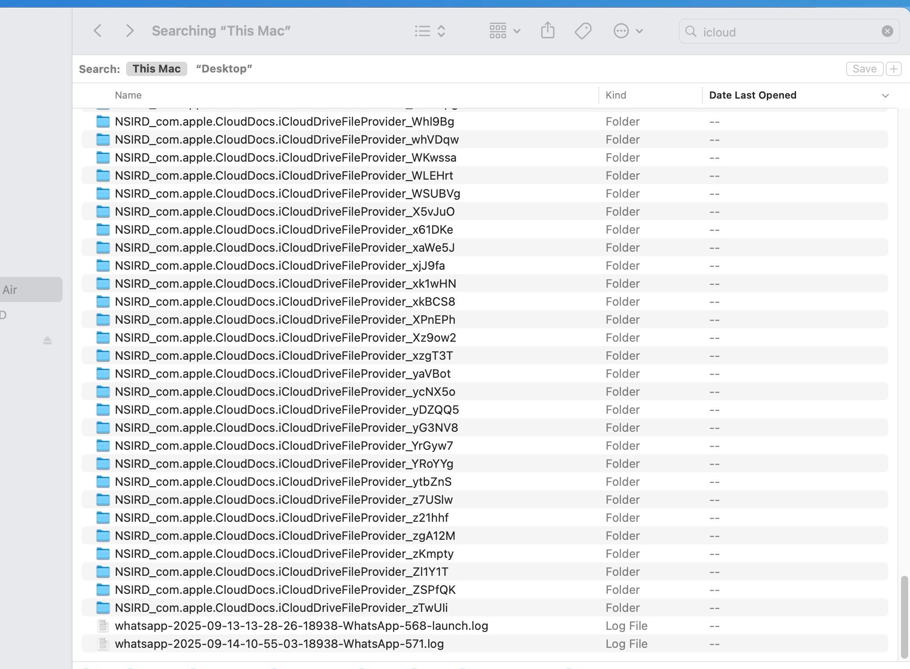
Task: Open whatsapp launch.log file icon
Action: [103, 626]
